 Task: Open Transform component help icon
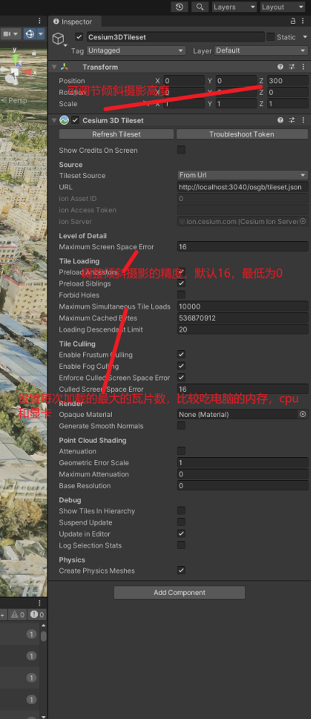coord(280,67)
